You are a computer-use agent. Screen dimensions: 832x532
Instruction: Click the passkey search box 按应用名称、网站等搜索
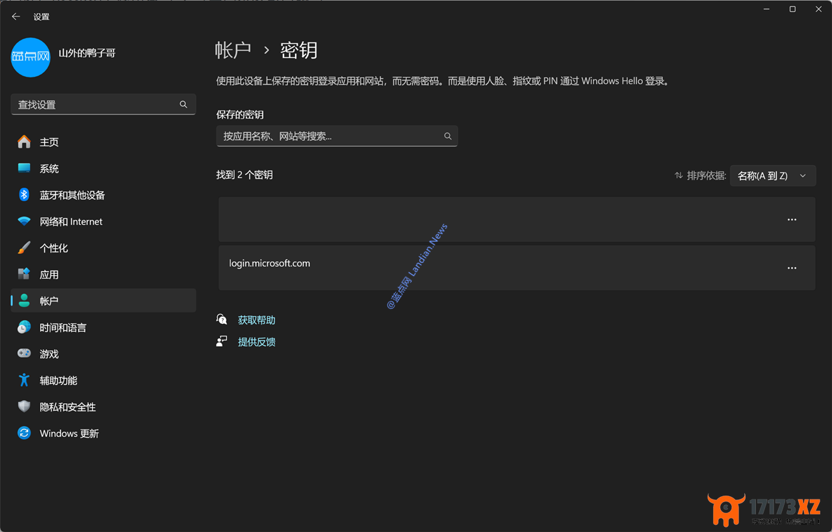point(337,136)
